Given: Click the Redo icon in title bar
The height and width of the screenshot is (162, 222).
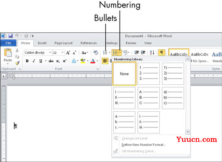Looking at the screenshot, I should 26,36.
